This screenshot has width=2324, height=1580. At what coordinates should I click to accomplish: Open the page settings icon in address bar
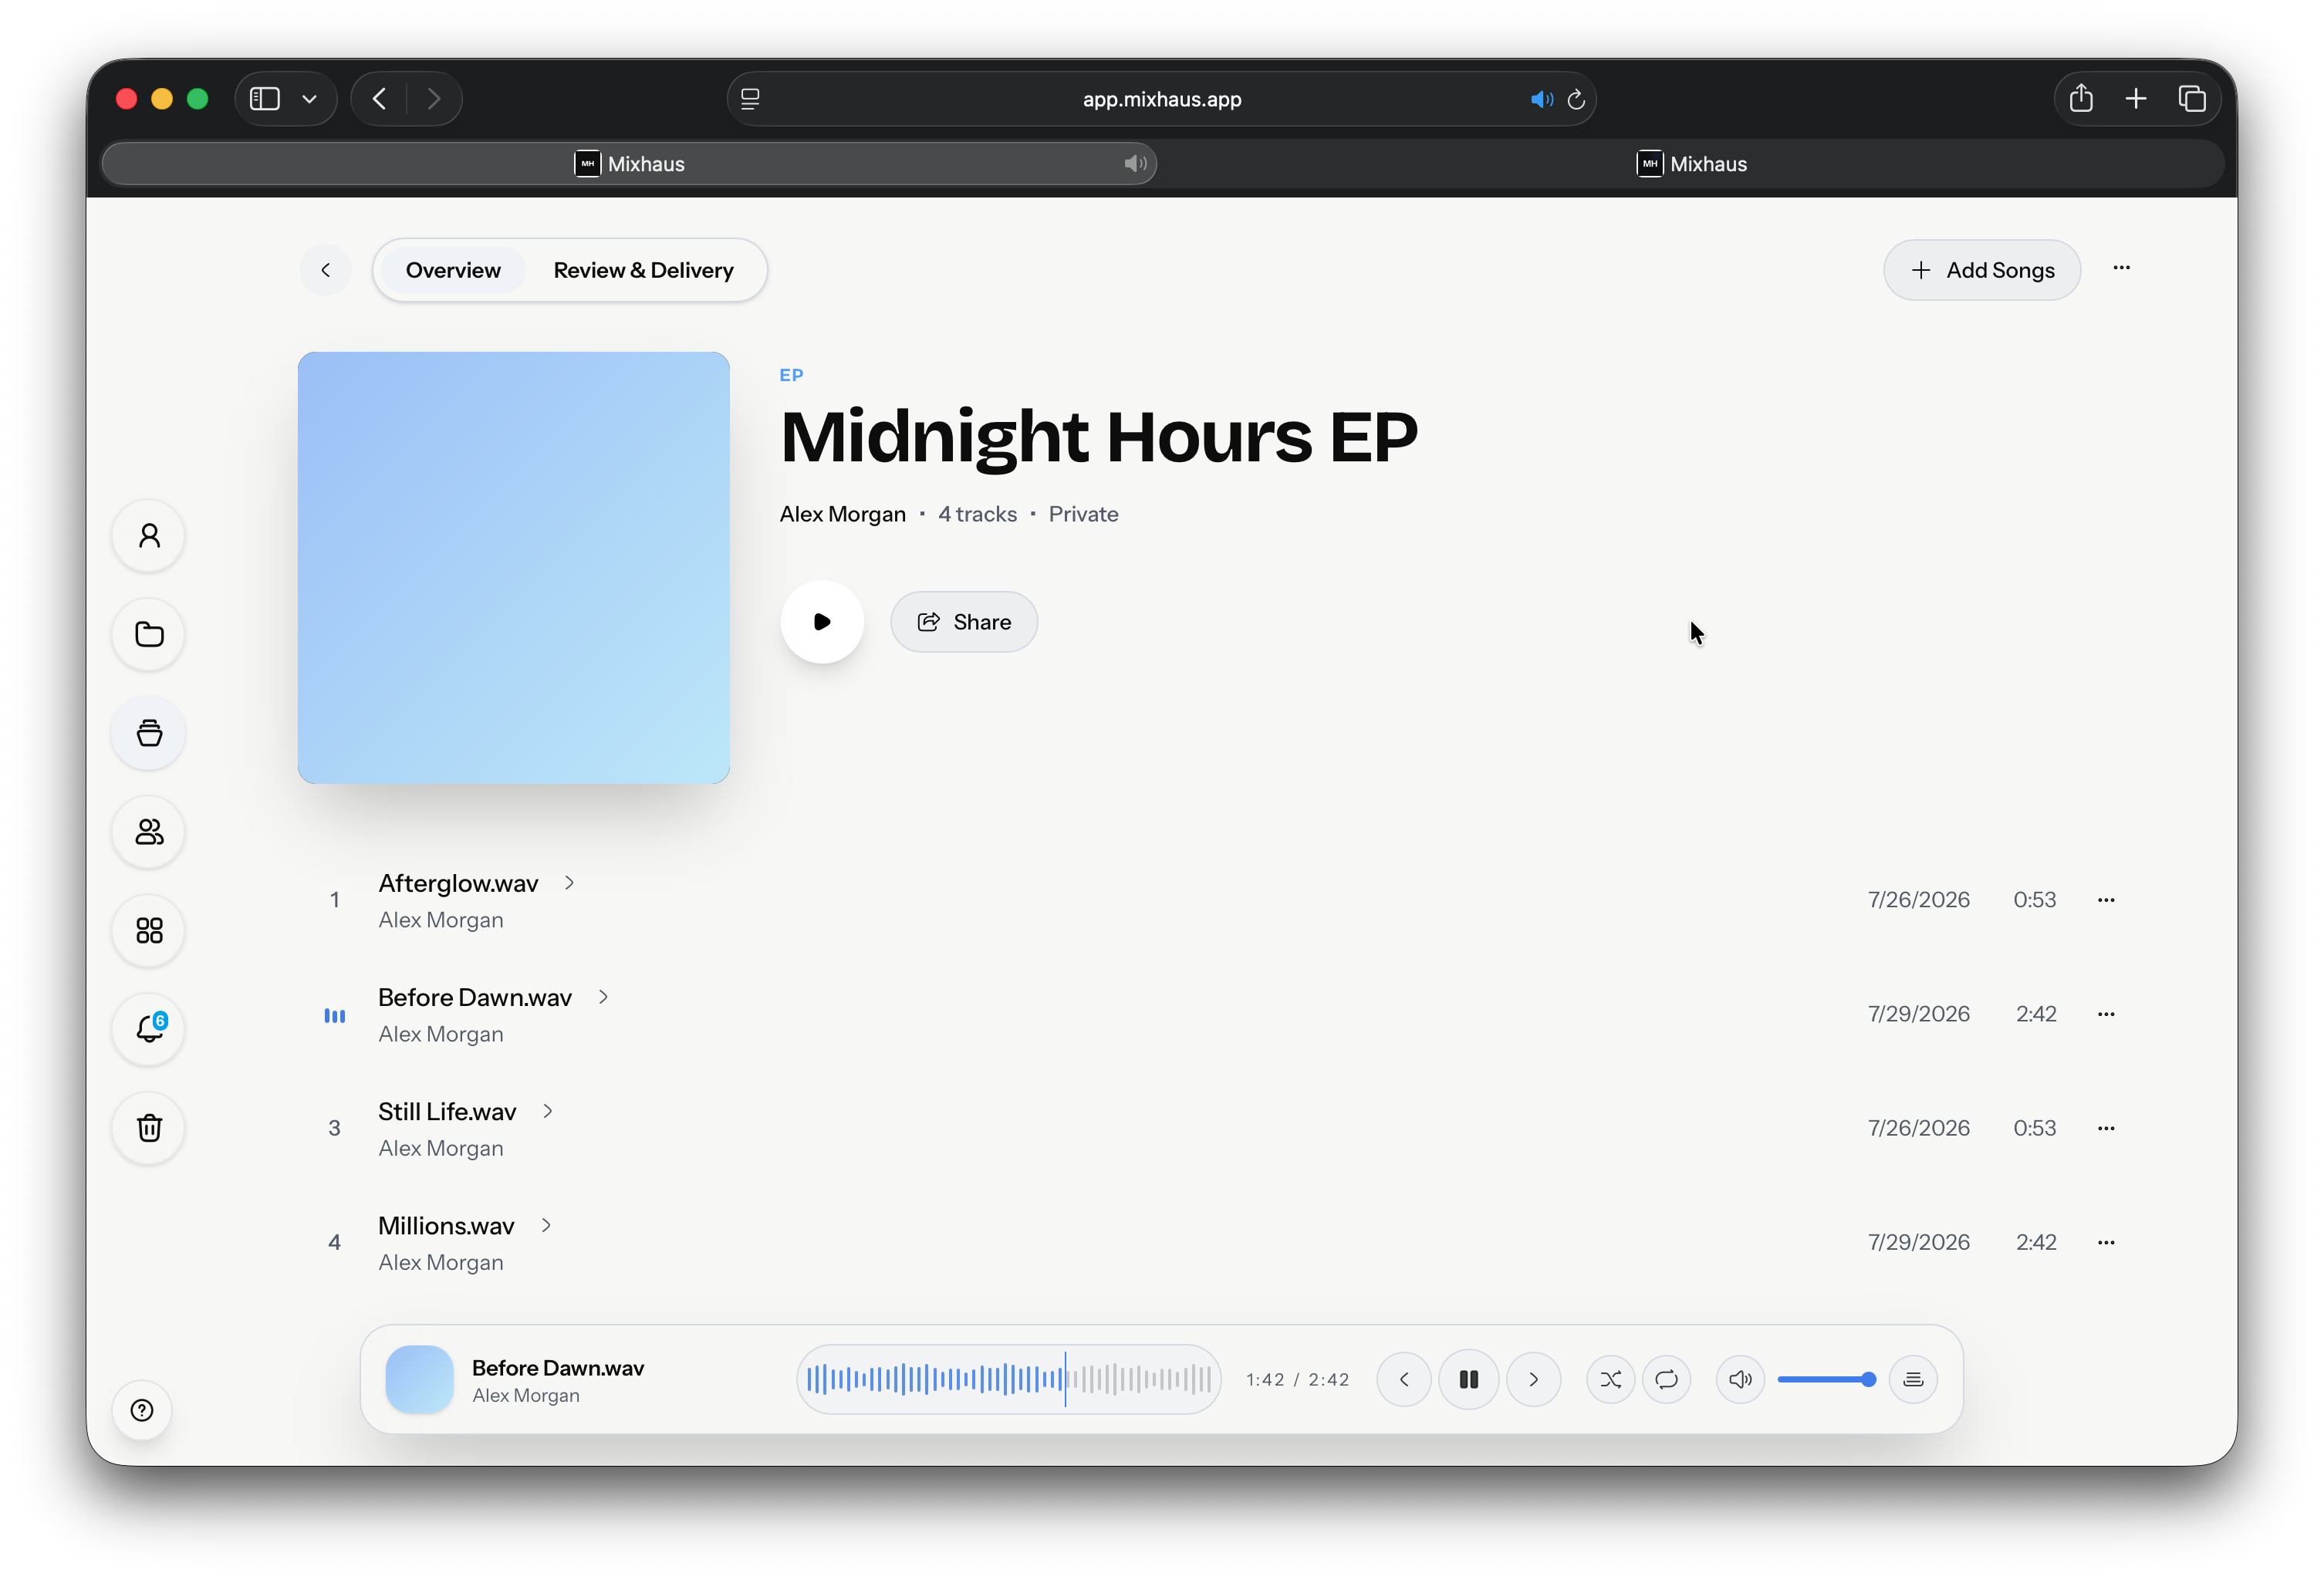point(750,99)
